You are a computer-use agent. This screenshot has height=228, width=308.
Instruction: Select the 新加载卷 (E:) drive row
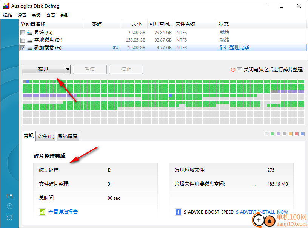pyautogui.click(x=163, y=48)
